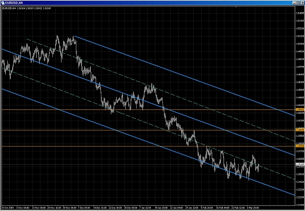This screenshot has width=305, height=211.
Task: Click the '1 Mar 20:00' time axis label
Action: click(253, 208)
